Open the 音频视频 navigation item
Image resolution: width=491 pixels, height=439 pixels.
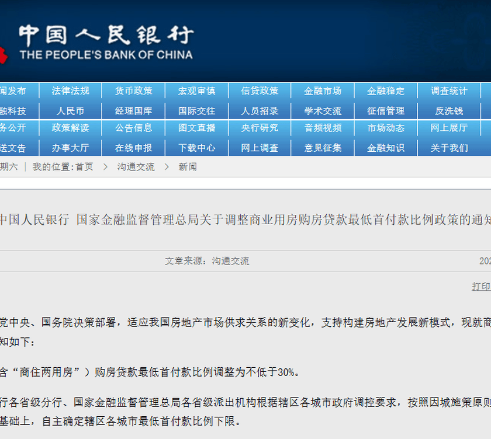click(323, 128)
